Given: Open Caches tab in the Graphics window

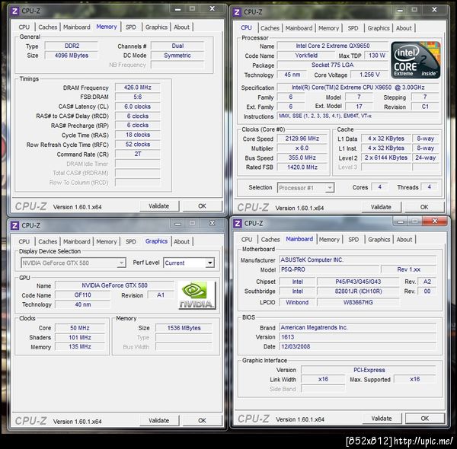Looking at the screenshot, I should 48,242.
